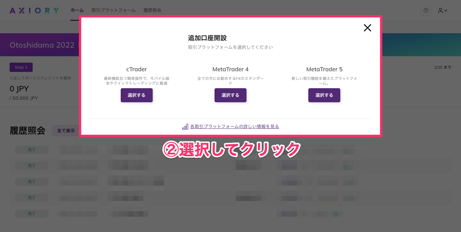The height and width of the screenshot is (232, 461).
Task: Select cTrader platform button
Action: point(137,95)
